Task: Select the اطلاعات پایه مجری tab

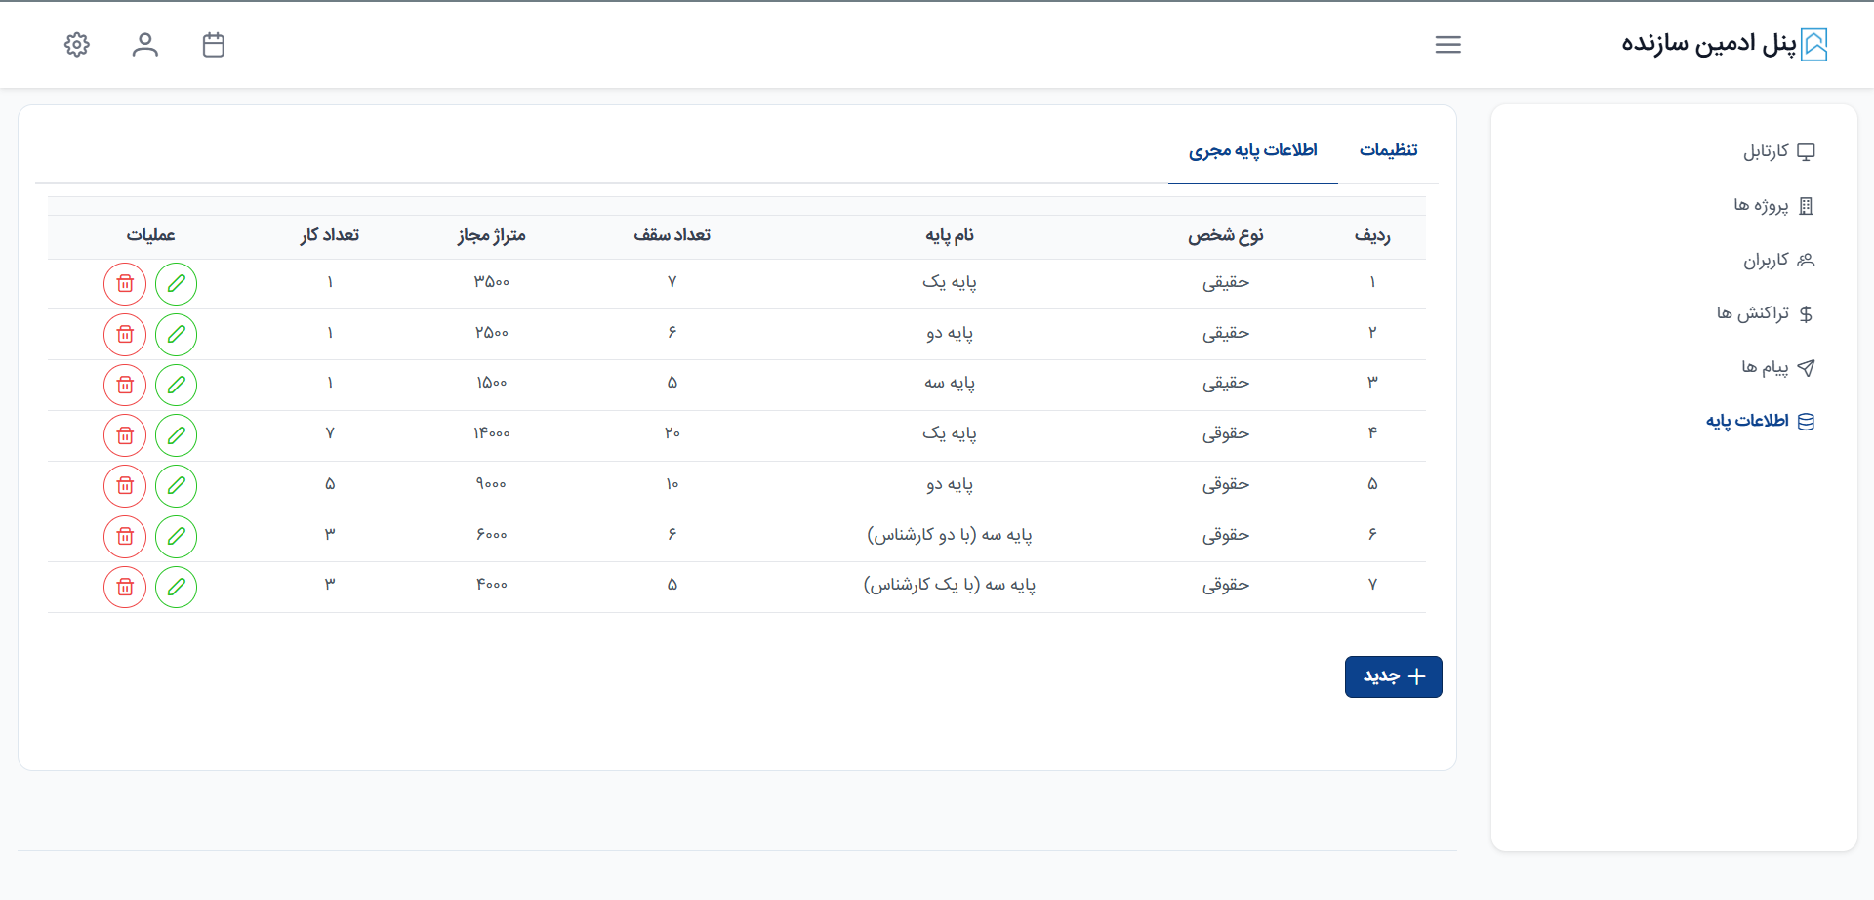Action: [1252, 150]
